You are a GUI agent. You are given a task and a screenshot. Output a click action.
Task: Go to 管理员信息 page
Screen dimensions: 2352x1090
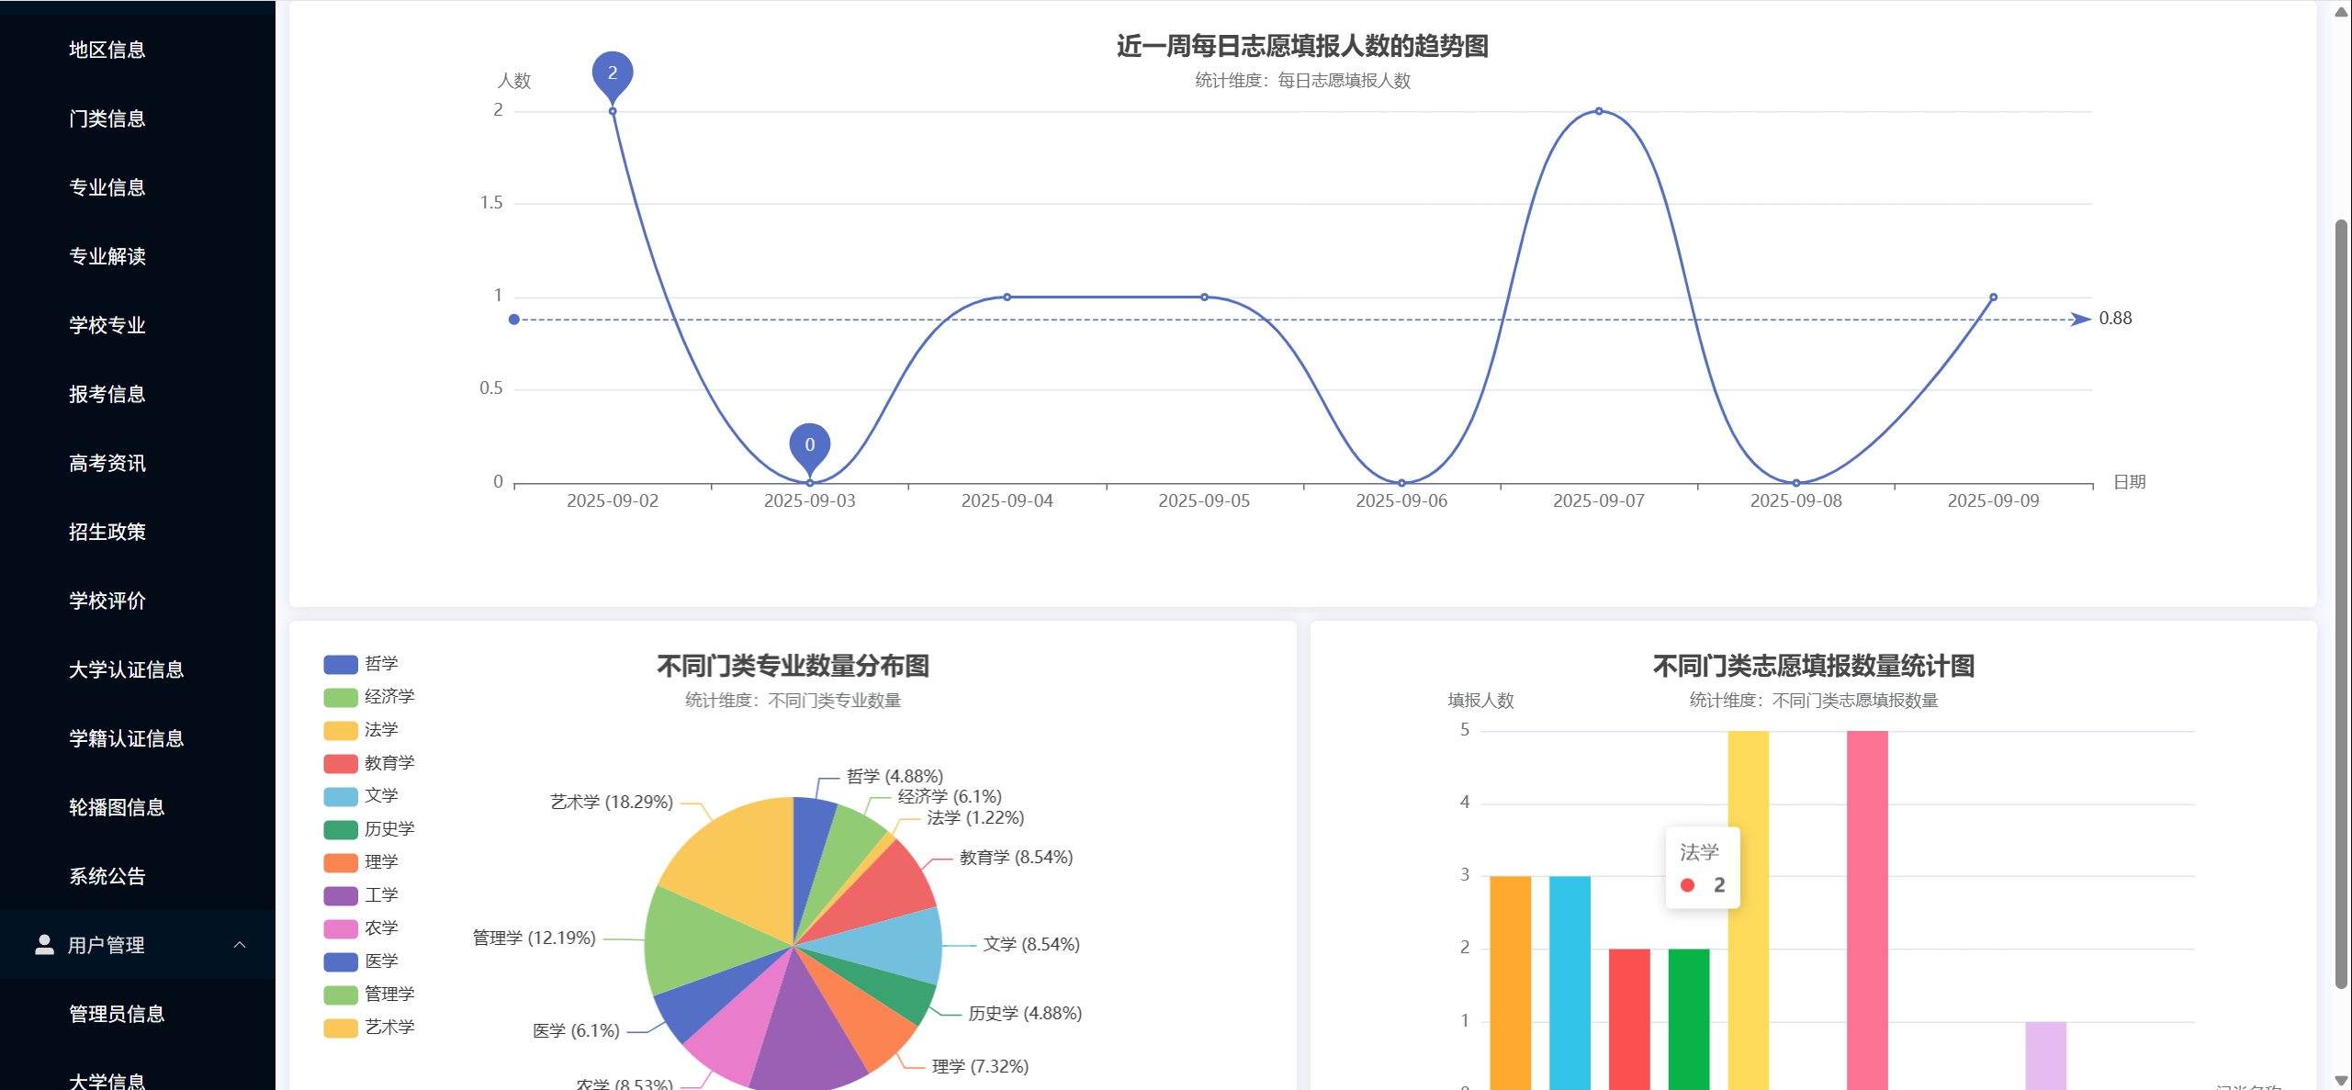(x=117, y=1014)
